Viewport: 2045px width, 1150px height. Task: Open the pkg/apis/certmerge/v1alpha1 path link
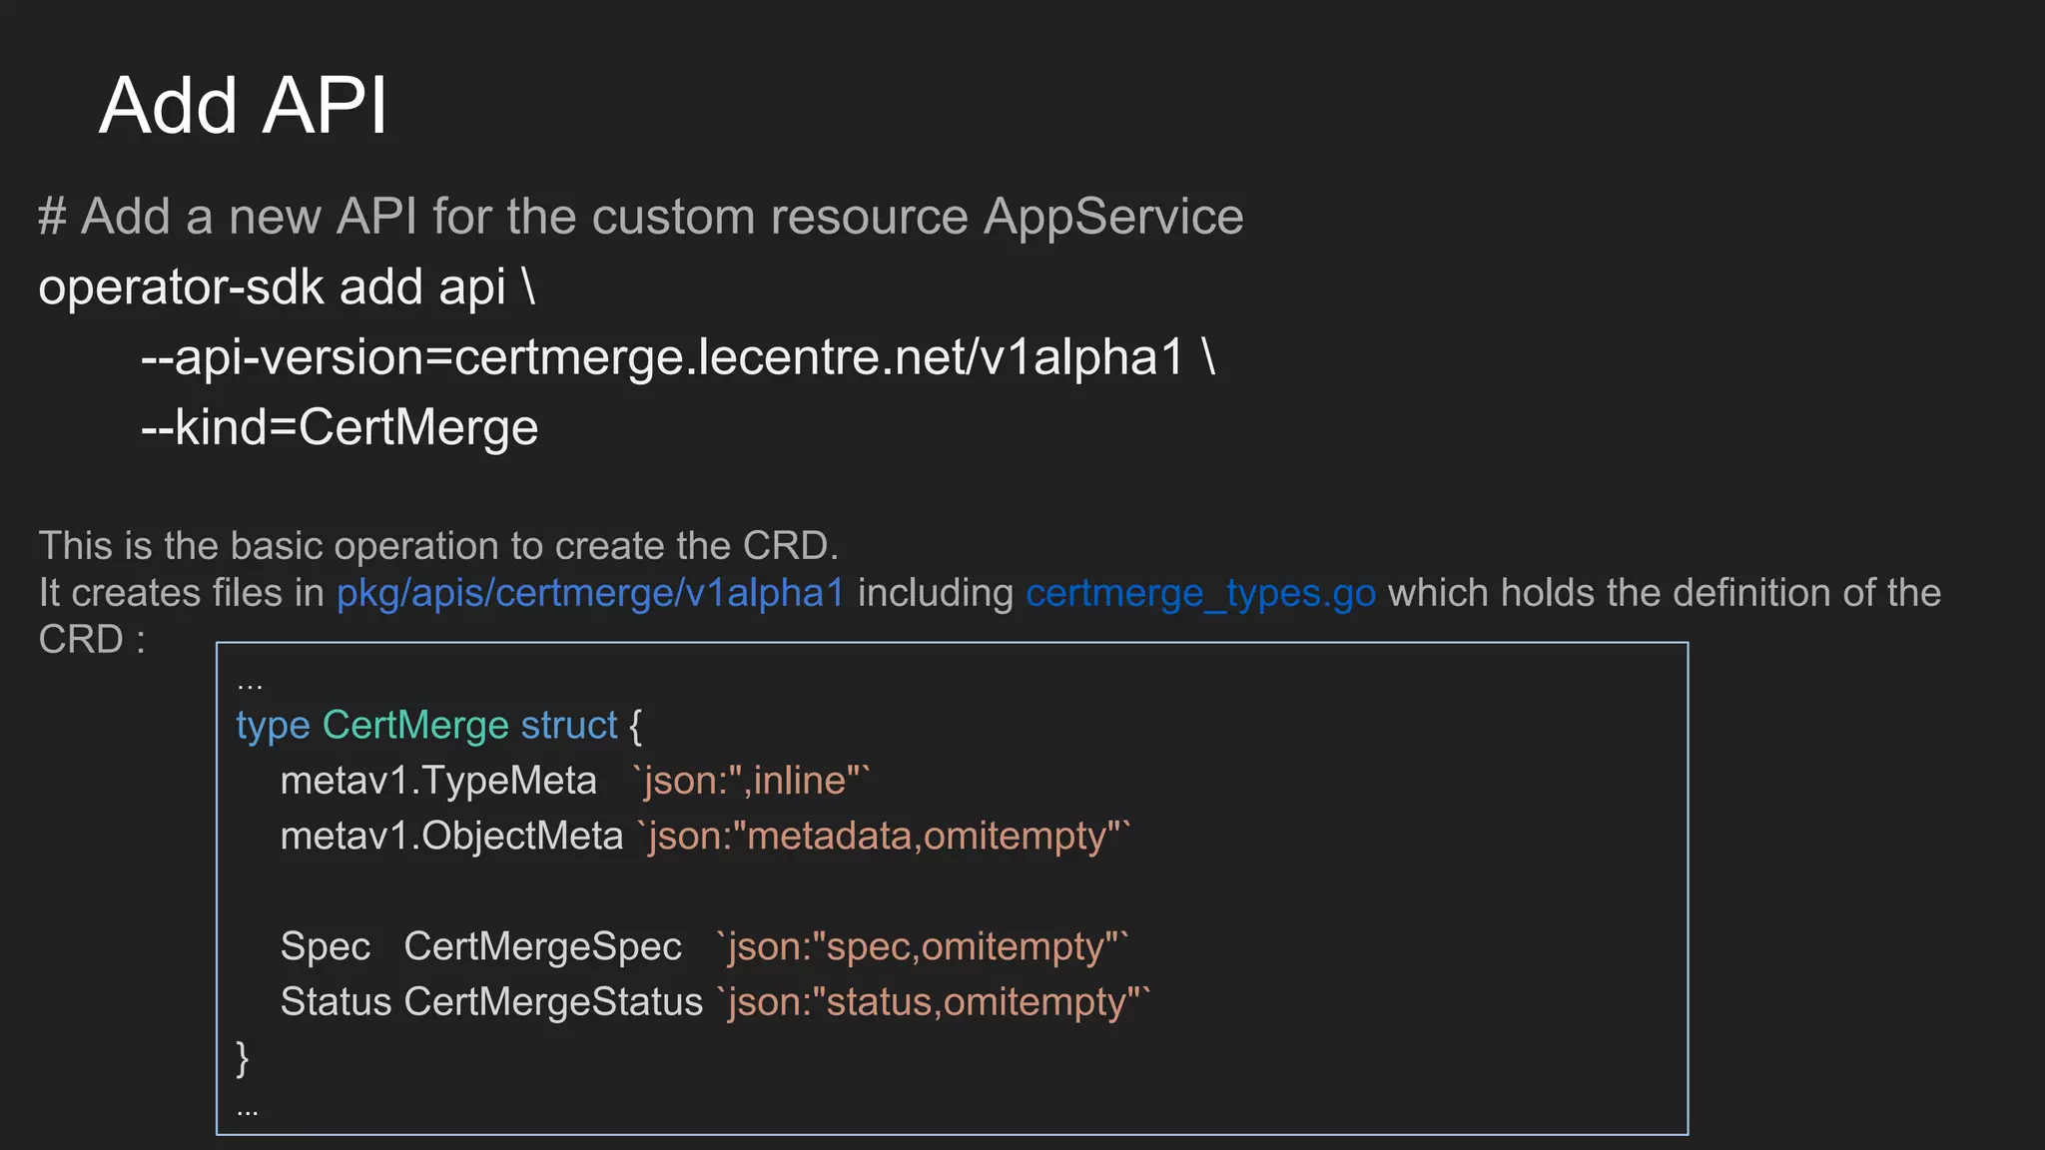[590, 593]
